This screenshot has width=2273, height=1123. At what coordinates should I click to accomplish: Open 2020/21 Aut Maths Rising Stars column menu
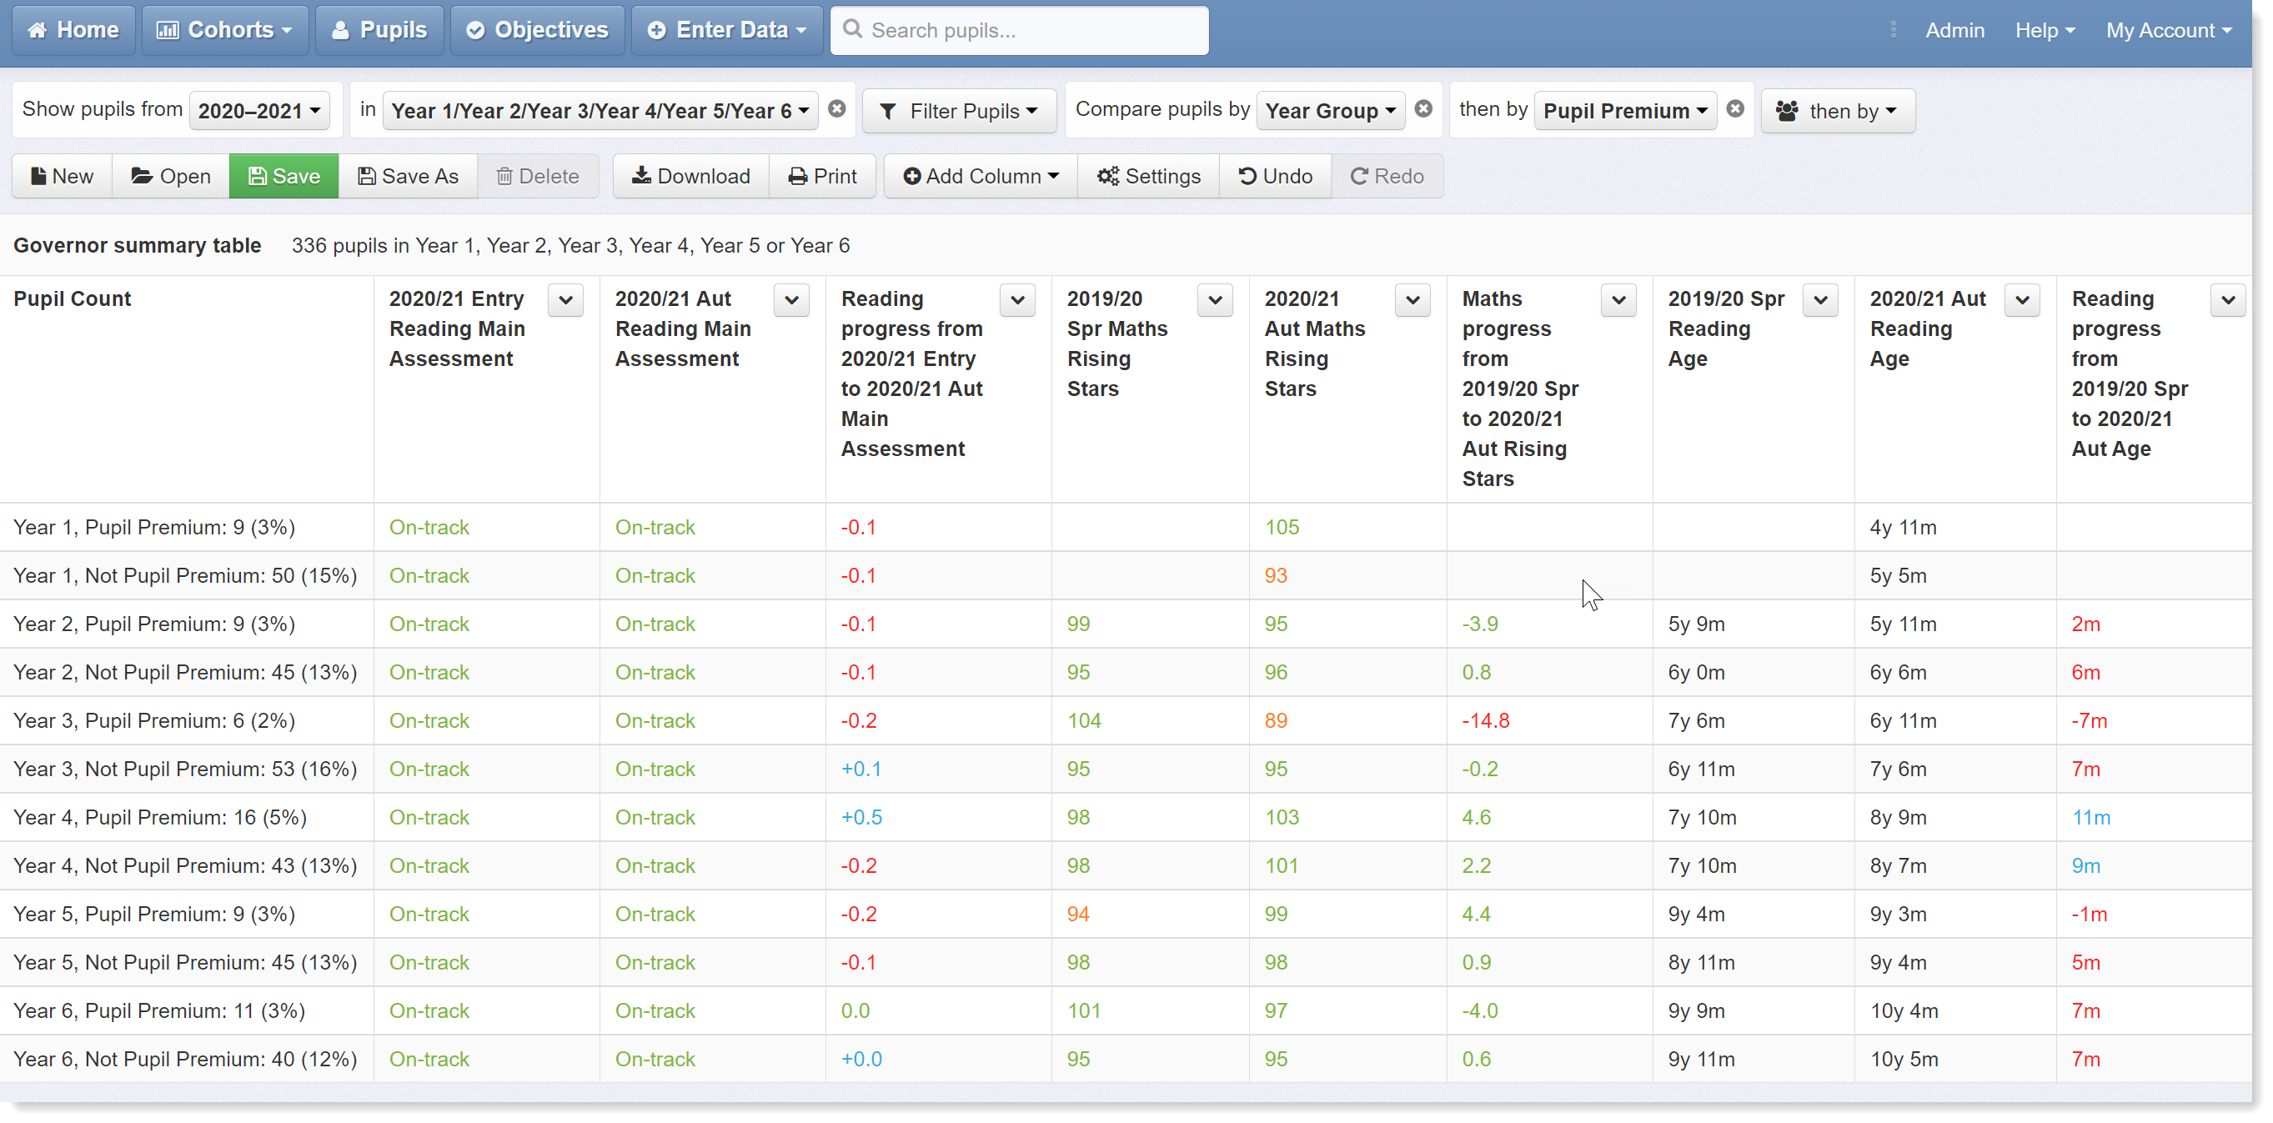pos(1412,300)
